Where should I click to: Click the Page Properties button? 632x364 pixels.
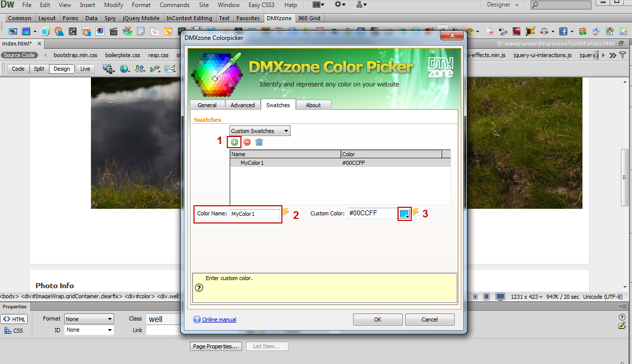pos(215,346)
